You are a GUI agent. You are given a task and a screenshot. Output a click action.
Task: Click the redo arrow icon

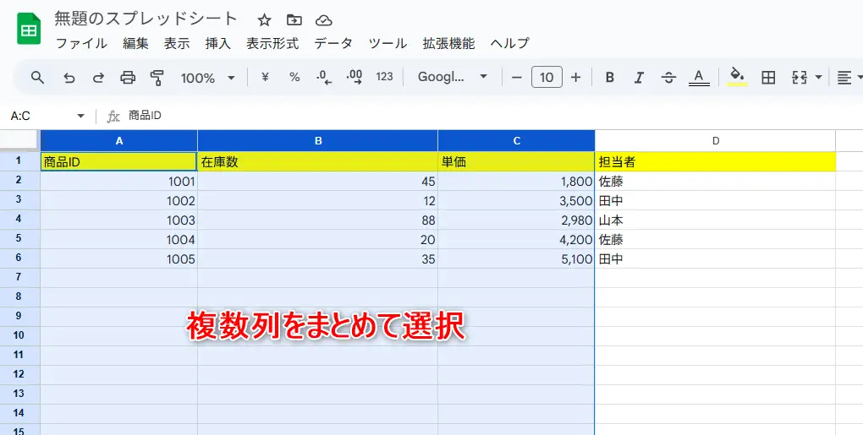coord(98,78)
